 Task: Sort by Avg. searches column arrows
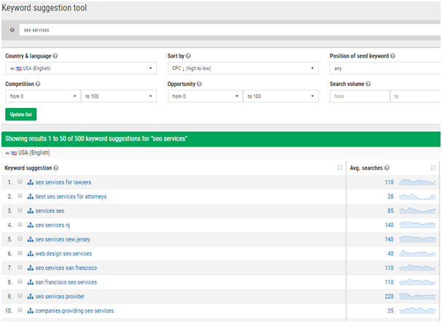click(x=433, y=168)
